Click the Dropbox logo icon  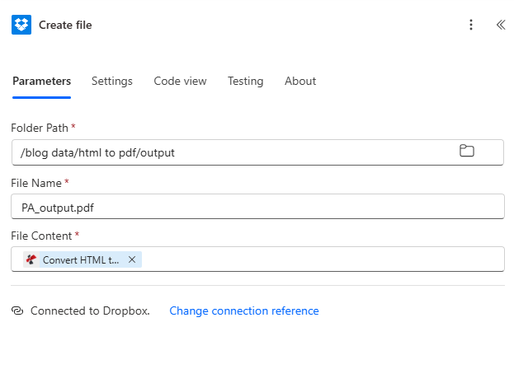(x=21, y=25)
